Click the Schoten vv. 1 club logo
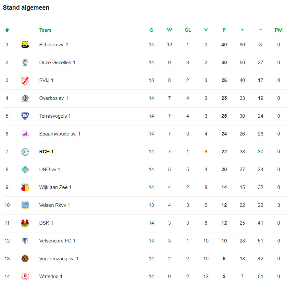Viewport: 296px width, 282px height. click(25, 45)
